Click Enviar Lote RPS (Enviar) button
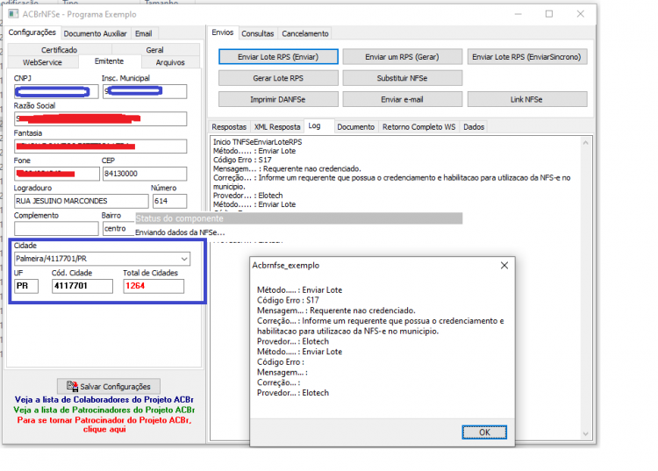The image size is (658, 471). tap(278, 57)
